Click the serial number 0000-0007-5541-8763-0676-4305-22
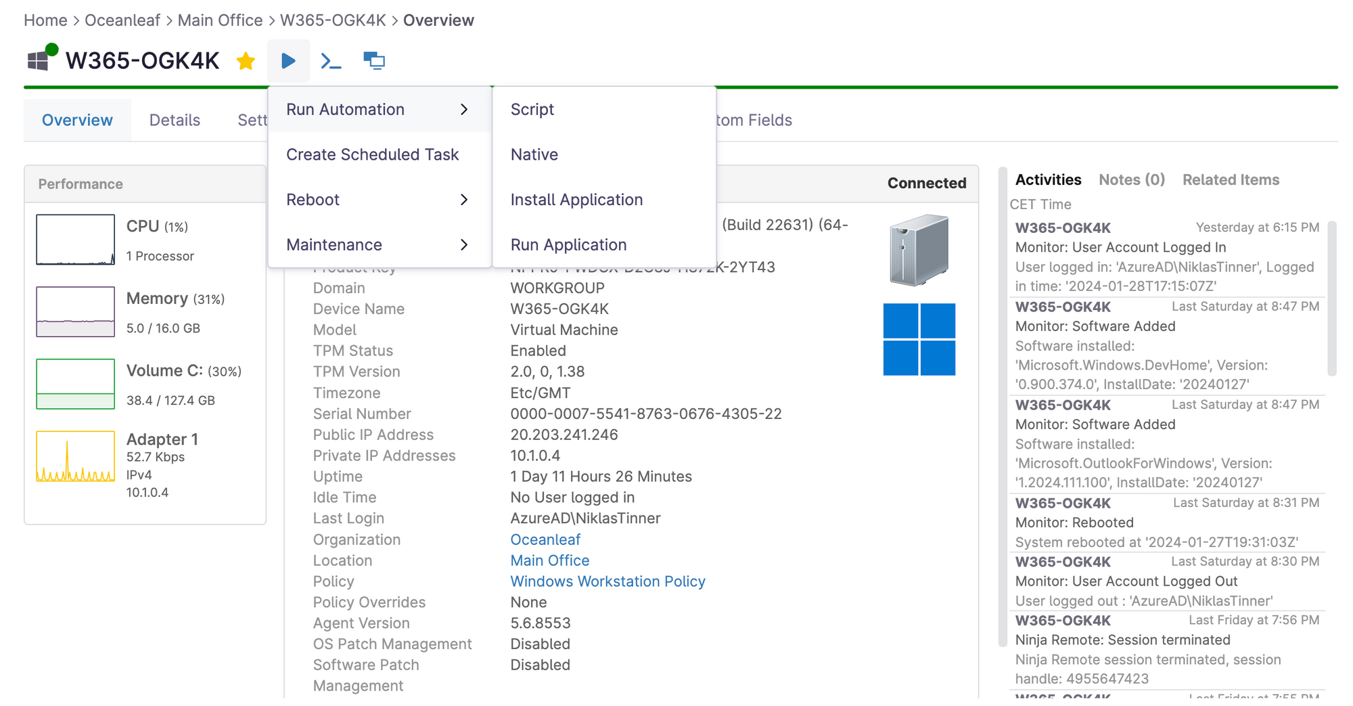 click(x=646, y=414)
